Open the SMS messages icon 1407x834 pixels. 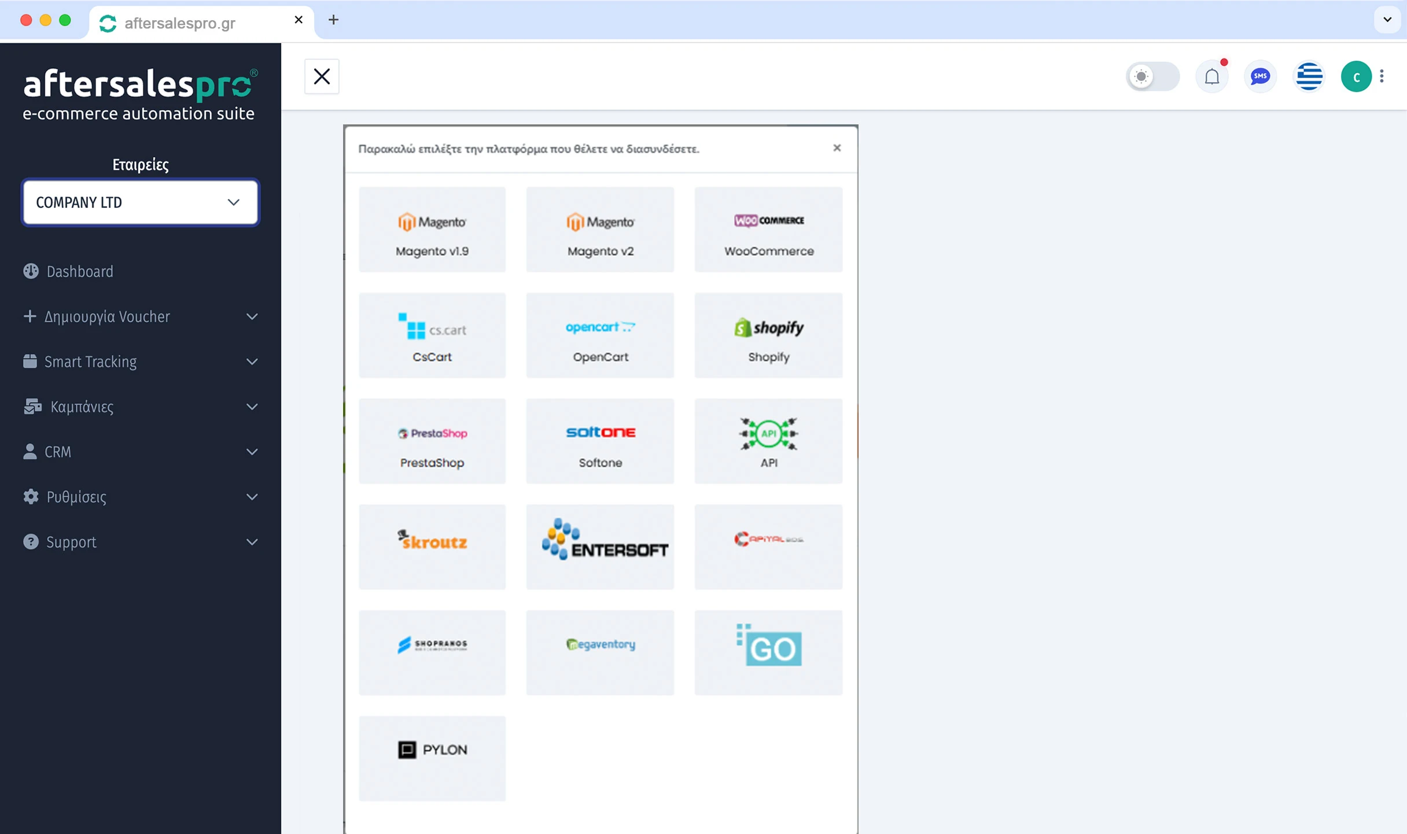[1260, 76]
